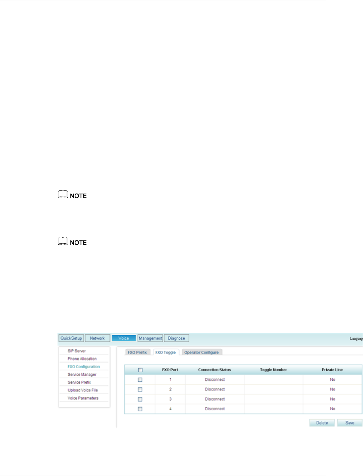Click Private Line 'No' for port 1
Screen dimensions: 363x476
(333, 380)
